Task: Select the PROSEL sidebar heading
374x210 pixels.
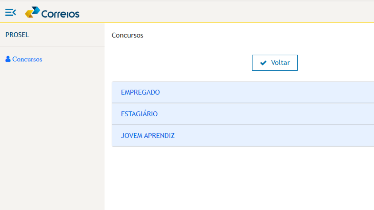Action: (17, 35)
